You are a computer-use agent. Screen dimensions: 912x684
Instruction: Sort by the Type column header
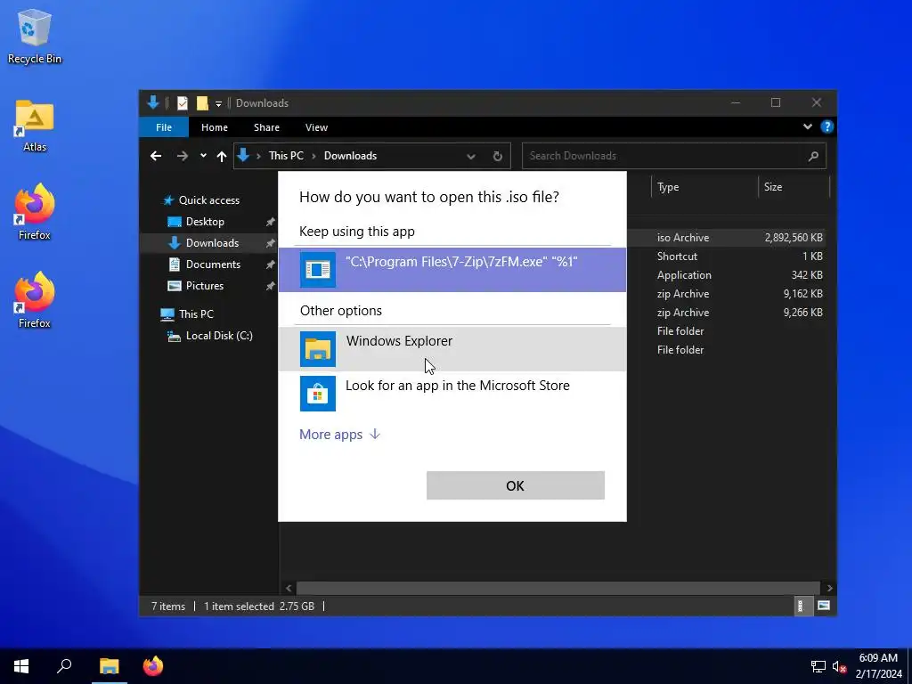(x=704, y=187)
